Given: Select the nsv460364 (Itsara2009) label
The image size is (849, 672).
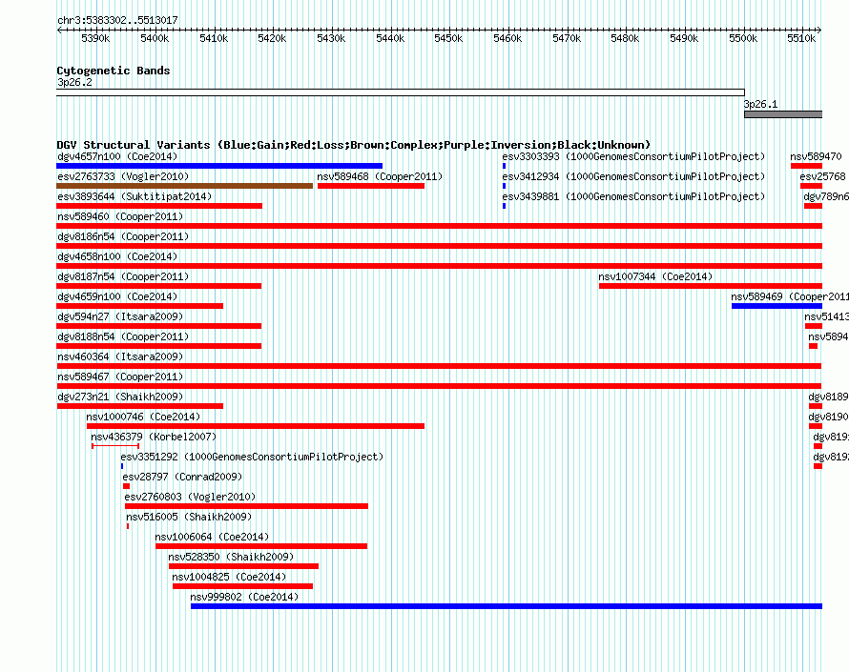Looking at the screenshot, I should pos(120,356).
